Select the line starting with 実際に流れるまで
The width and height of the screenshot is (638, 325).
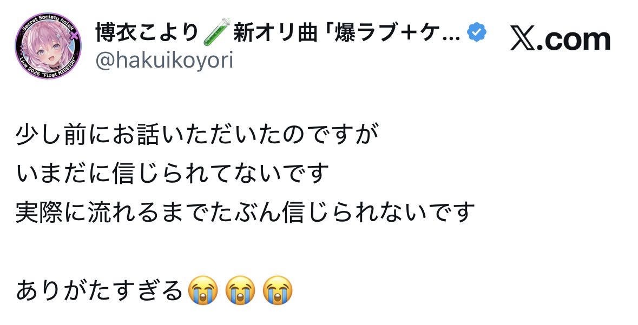pyautogui.click(x=245, y=212)
